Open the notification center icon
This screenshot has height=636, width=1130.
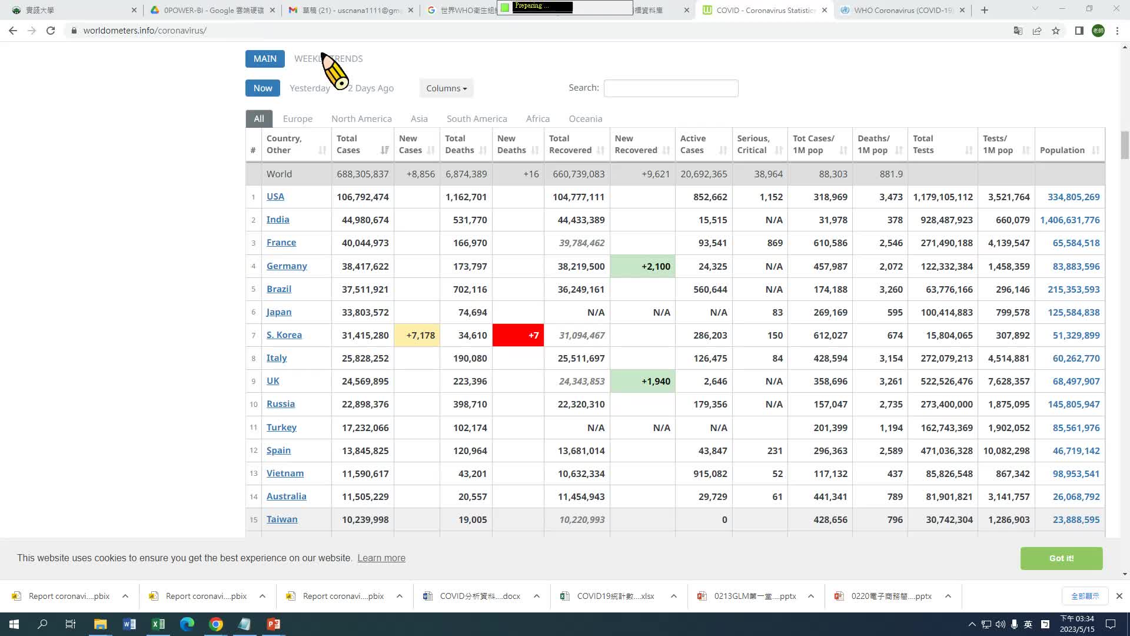pos(1111,624)
